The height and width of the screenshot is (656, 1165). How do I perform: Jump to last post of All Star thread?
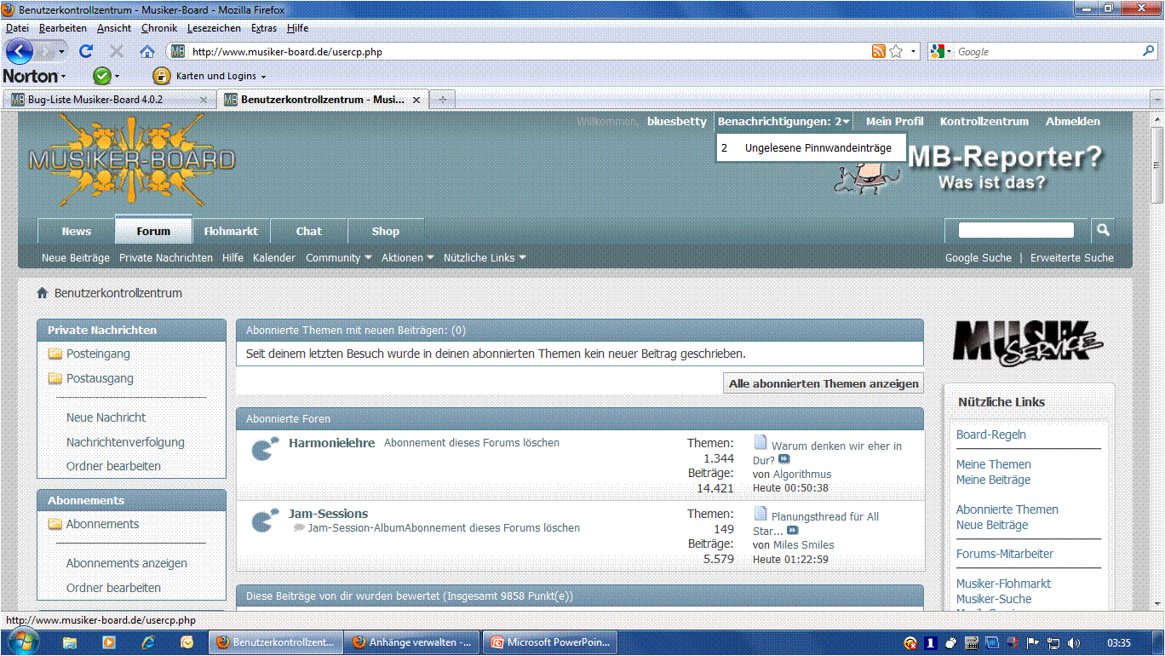[793, 531]
